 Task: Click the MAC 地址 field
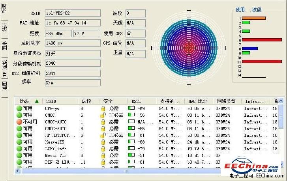[x=73, y=23]
